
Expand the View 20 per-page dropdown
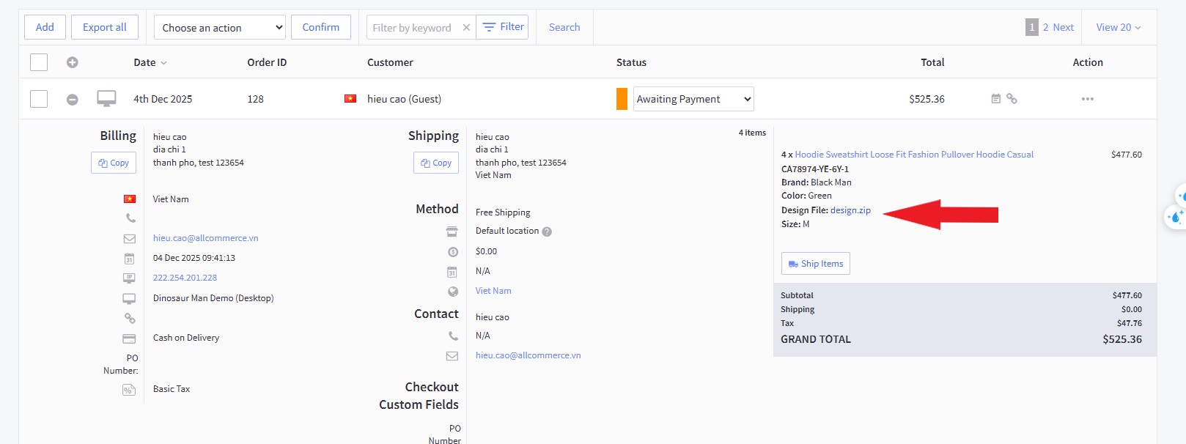1118,28
